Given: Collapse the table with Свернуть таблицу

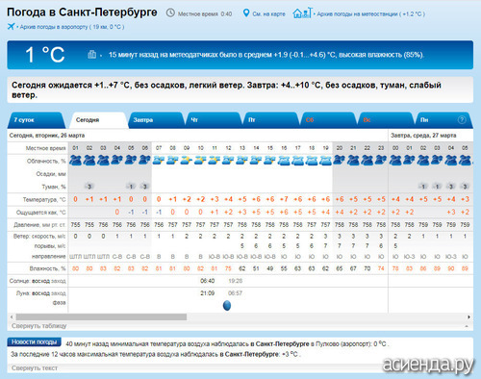Looking at the screenshot, I should tap(39, 326).
